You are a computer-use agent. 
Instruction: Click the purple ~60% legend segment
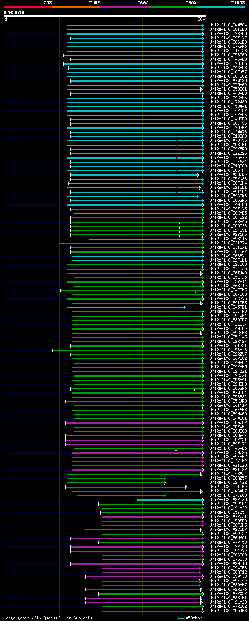pyautogui.click(x=124, y=7)
